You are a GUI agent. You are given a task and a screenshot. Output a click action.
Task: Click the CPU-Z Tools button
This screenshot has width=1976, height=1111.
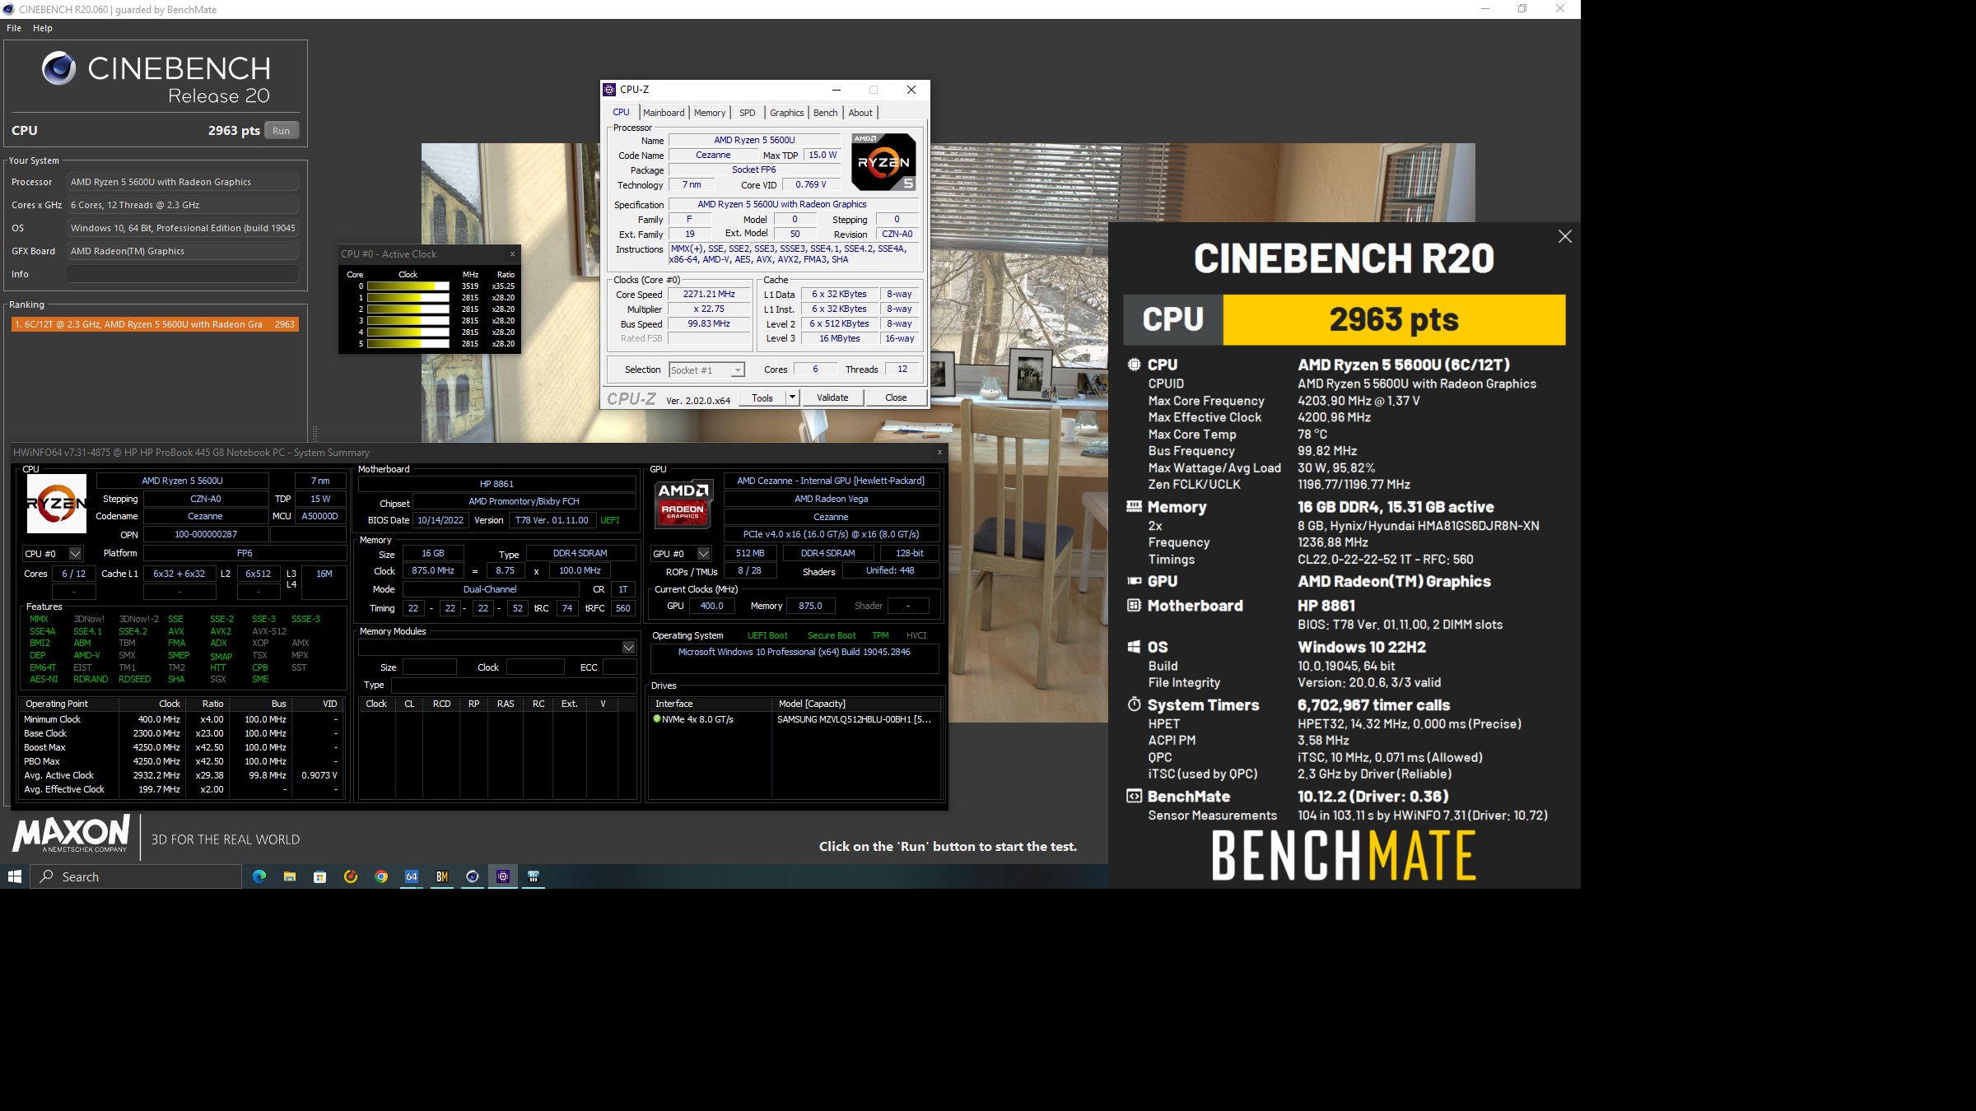762,397
